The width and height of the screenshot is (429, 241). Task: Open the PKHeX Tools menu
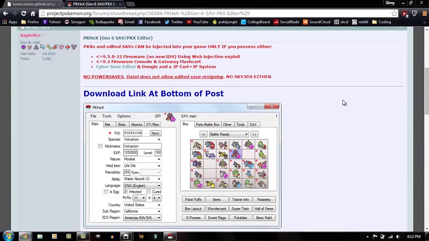tap(107, 116)
